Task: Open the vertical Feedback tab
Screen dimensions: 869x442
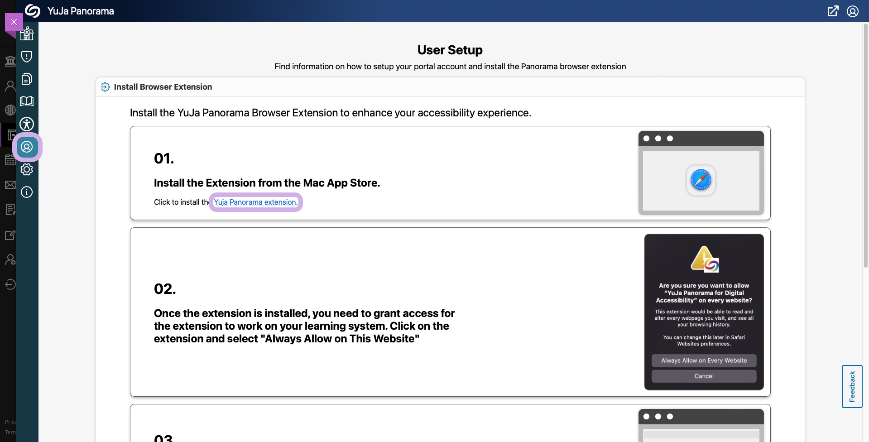Action: (852, 386)
